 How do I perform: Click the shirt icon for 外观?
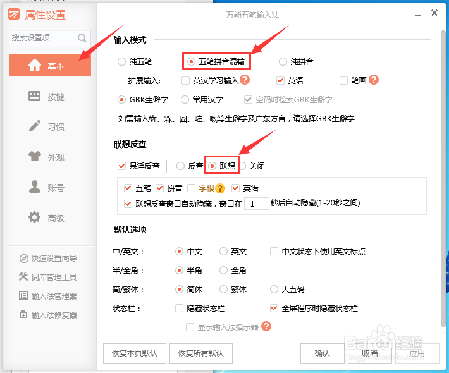point(35,156)
